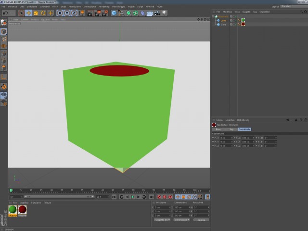Select the Sfera object in Object Manager

coord(223,25)
